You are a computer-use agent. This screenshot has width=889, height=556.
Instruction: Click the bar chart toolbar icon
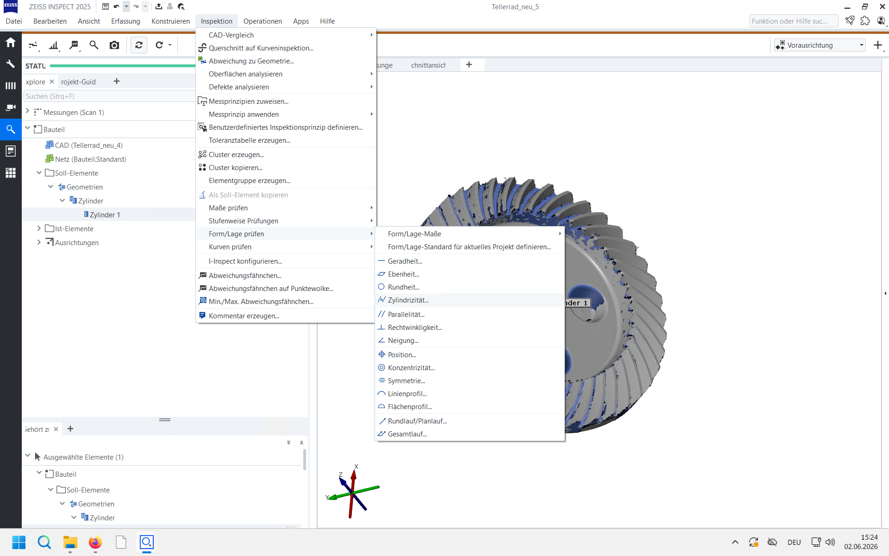click(54, 45)
